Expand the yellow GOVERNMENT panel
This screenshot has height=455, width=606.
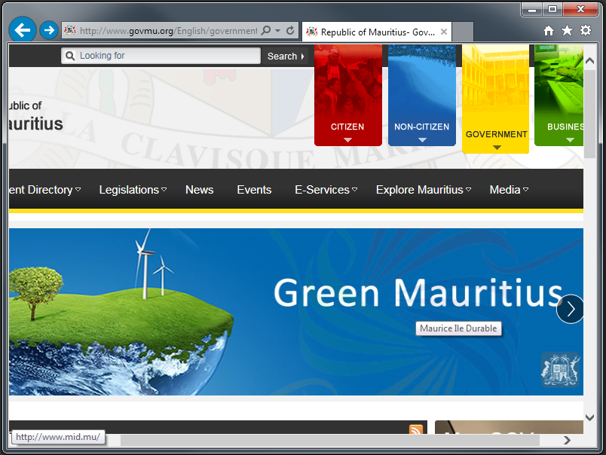coord(495,99)
